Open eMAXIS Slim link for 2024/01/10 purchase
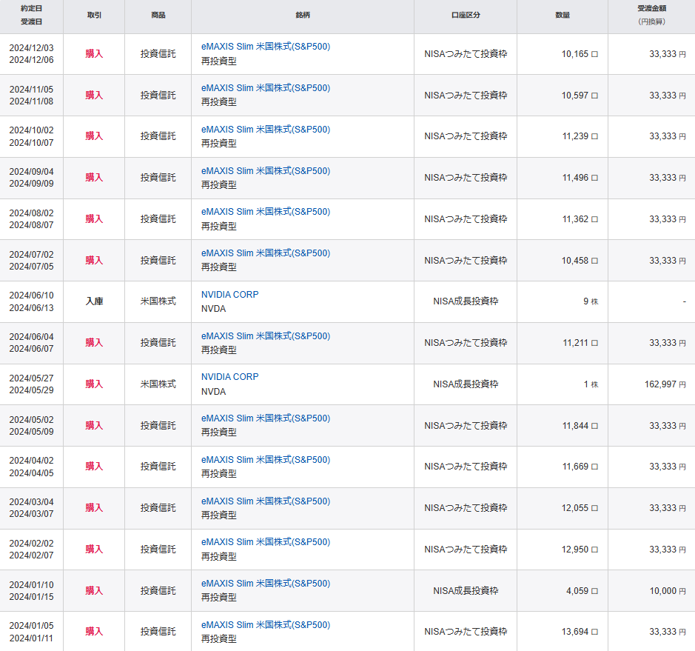This screenshot has width=695, height=651. 265,584
